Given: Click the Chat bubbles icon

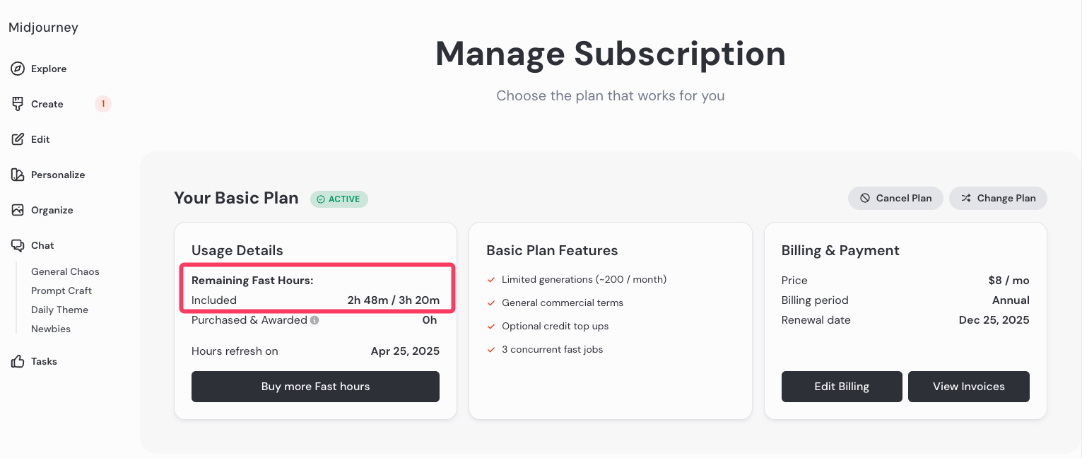Looking at the screenshot, I should [x=18, y=245].
